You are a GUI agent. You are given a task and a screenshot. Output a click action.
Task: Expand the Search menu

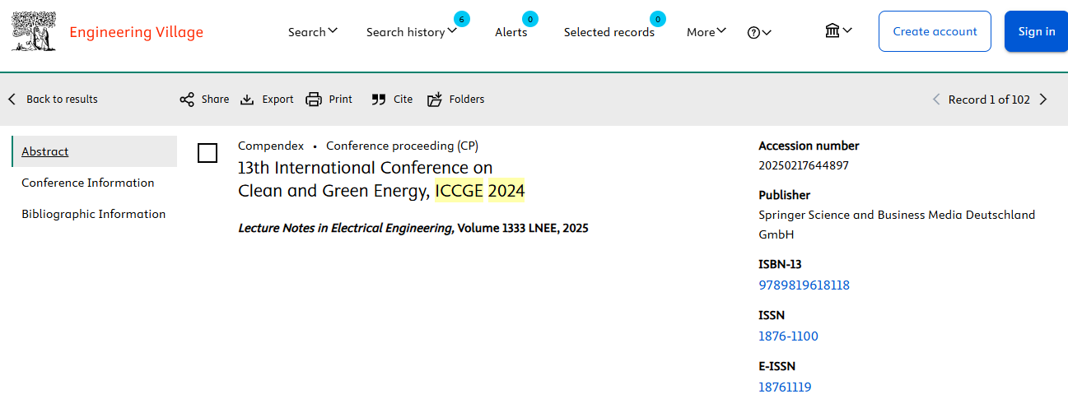point(313,31)
